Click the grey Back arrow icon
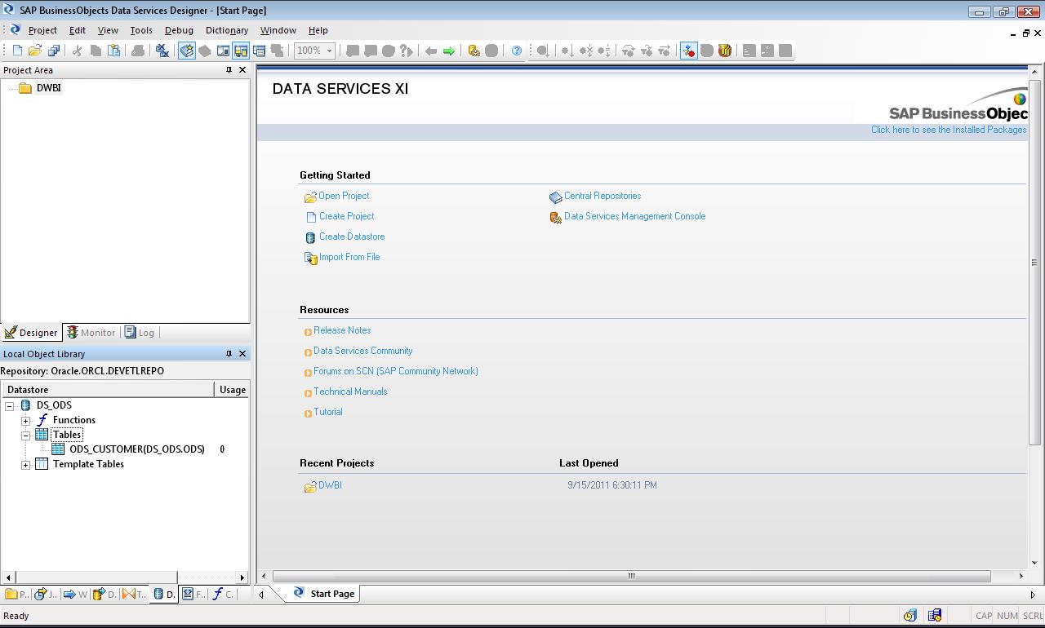This screenshot has height=628, width=1045. tap(431, 51)
